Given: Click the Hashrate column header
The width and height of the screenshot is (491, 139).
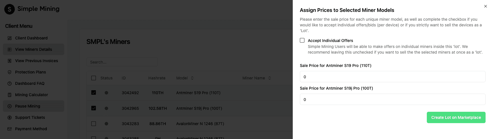Looking at the screenshot, I should (157, 78).
